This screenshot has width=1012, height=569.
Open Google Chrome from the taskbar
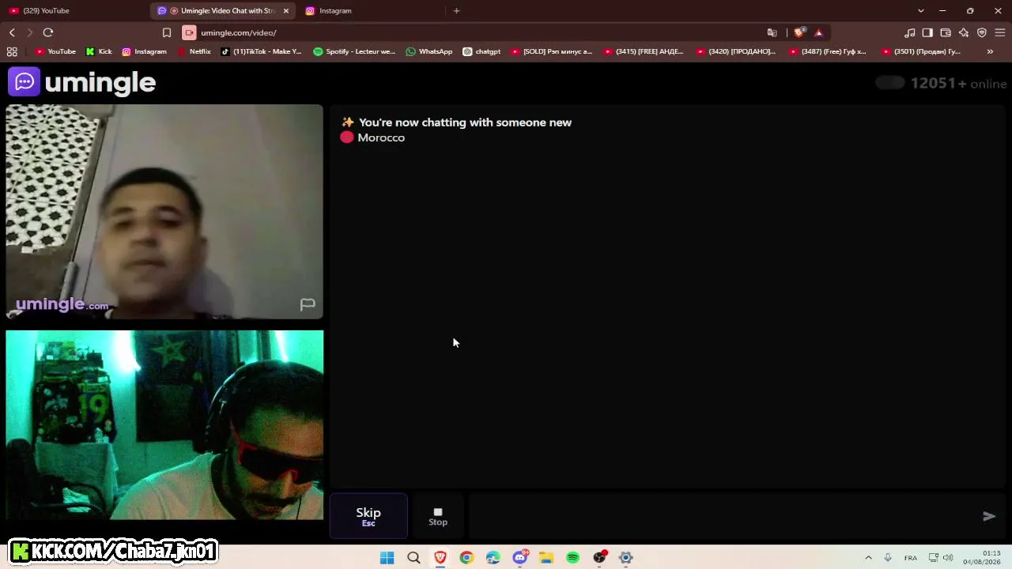pyautogui.click(x=466, y=558)
